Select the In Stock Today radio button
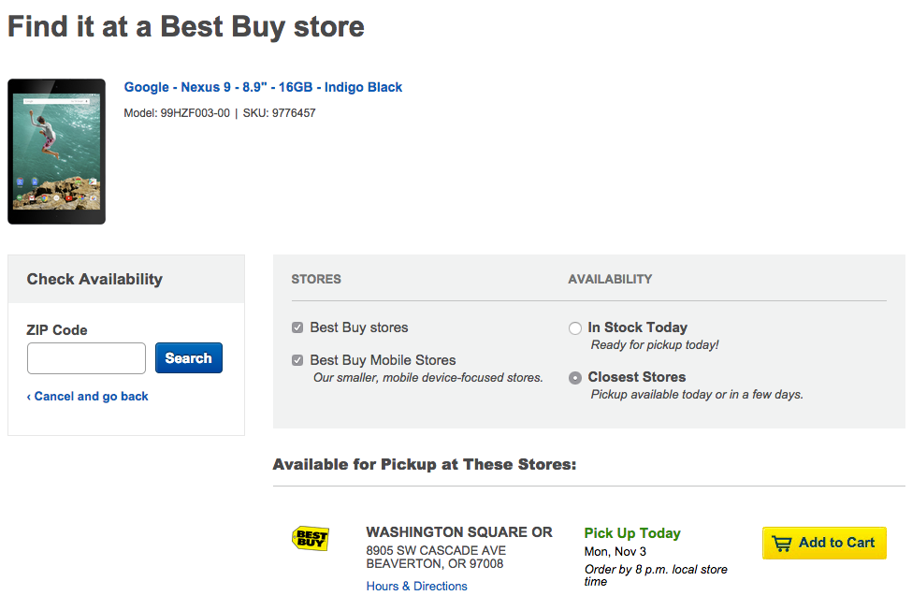This screenshot has height=610, width=912. (x=575, y=328)
